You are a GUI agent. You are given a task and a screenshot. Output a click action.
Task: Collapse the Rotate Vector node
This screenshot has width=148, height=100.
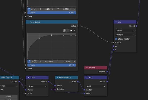pyautogui.click(x=58, y=77)
